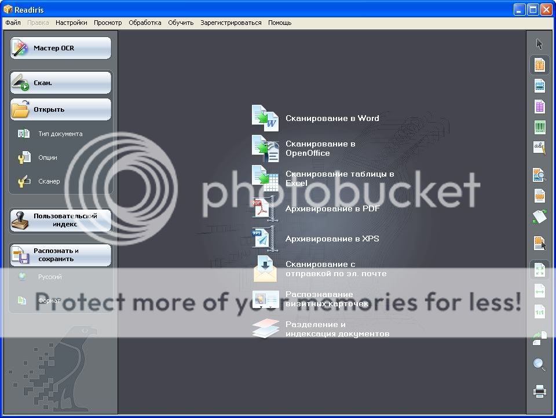This screenshot has width=556, height=418.
Task: Open the Файл menu
Action: (13, 23)
